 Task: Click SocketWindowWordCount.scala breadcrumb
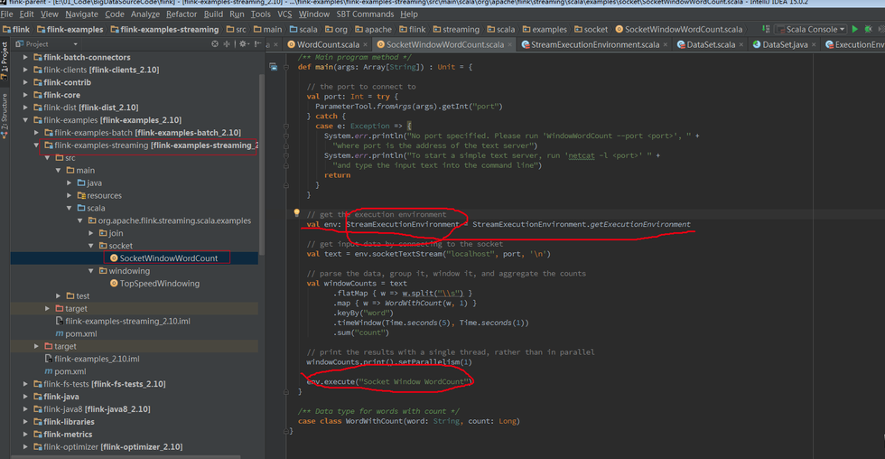tap(679, 29)
